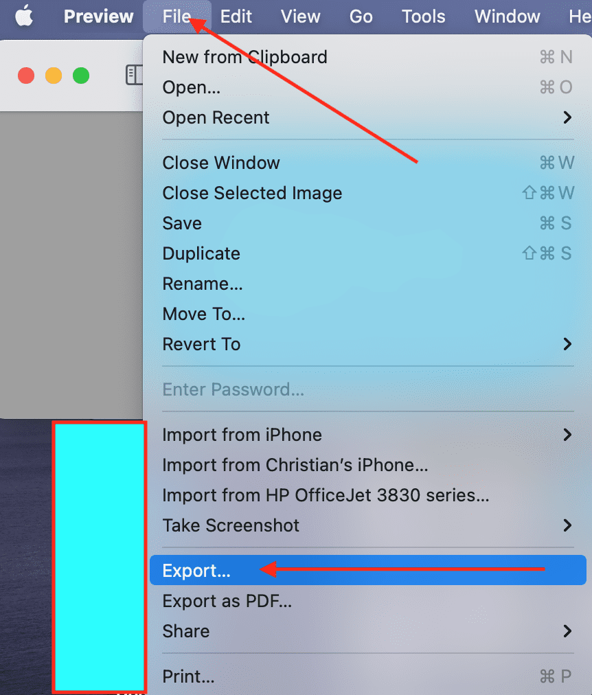Choose New from Clipboard
Image resolution: width=592 pixels, height=695 pixels.
pos(368,57)
